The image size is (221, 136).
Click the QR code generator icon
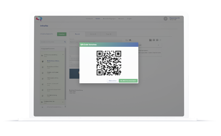point(150,40)
